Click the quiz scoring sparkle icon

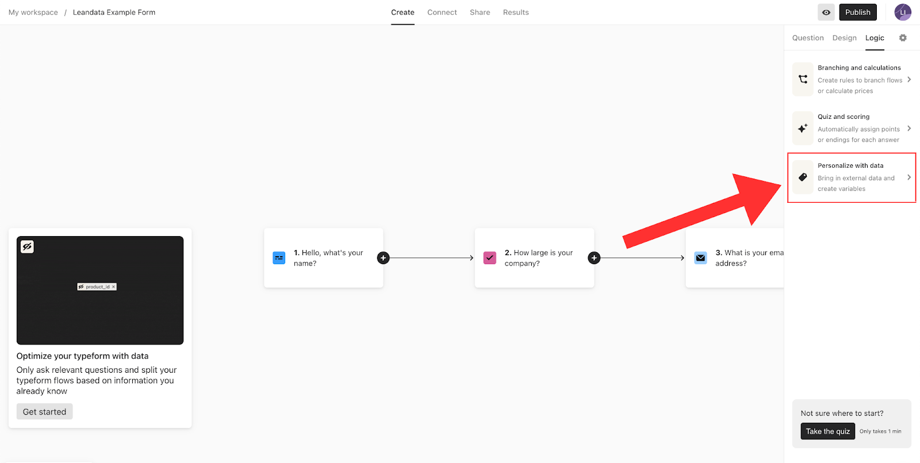[803, 128]
